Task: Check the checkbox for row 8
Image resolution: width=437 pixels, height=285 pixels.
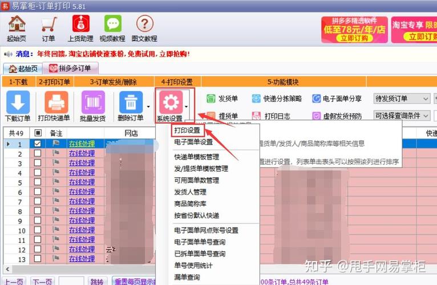Action: (37, 211)
